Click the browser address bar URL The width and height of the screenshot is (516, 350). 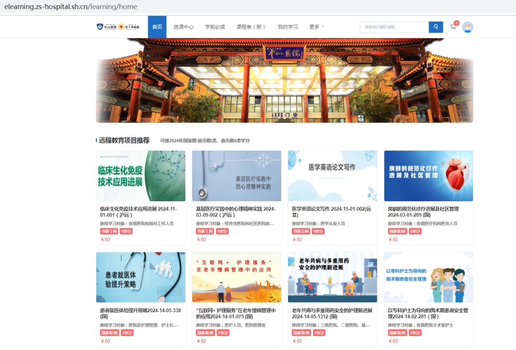pos(71,7)
